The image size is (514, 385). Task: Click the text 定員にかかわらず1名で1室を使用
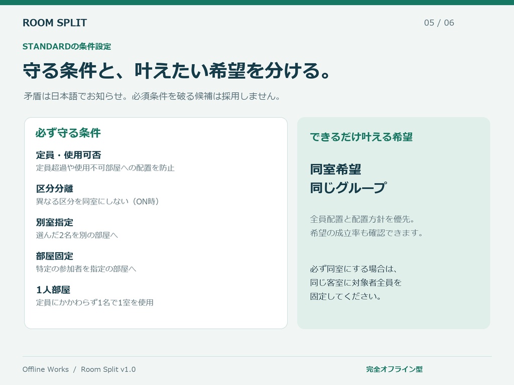(95, 303)
